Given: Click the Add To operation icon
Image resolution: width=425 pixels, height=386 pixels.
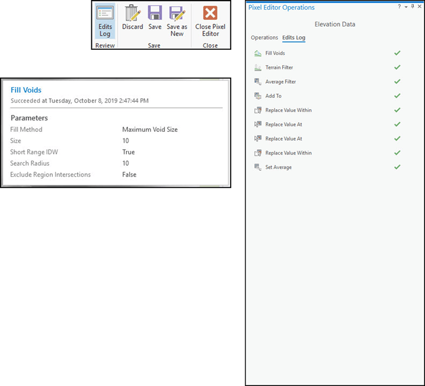Looking at the screenshot, I should pos(258,96).
